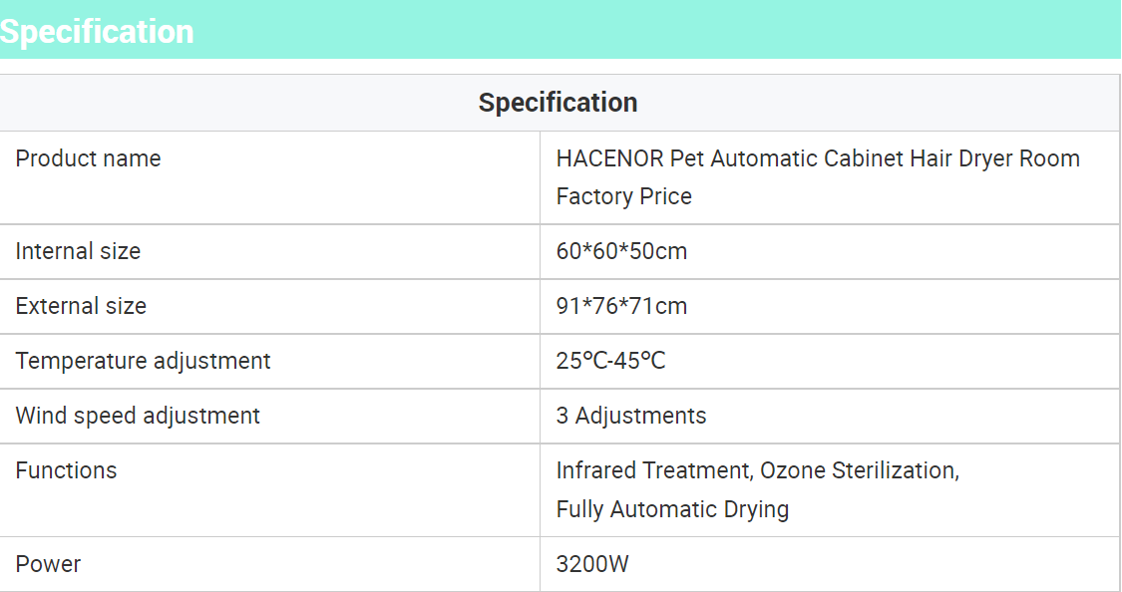Select the 3 Adjustments value

[631, 416]
